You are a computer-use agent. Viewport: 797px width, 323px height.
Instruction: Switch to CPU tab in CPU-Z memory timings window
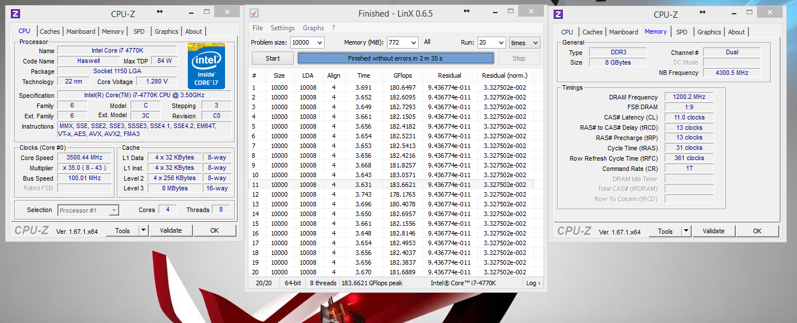point(567,32)
